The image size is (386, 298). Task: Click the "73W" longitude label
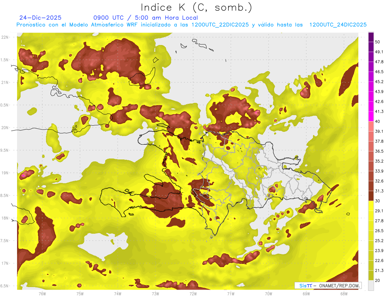[155, 293]
